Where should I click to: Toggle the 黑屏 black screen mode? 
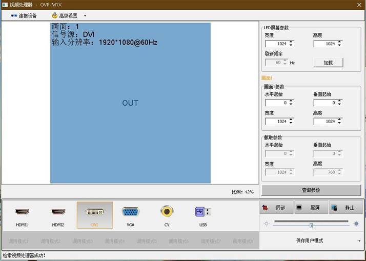click(310, 208)
